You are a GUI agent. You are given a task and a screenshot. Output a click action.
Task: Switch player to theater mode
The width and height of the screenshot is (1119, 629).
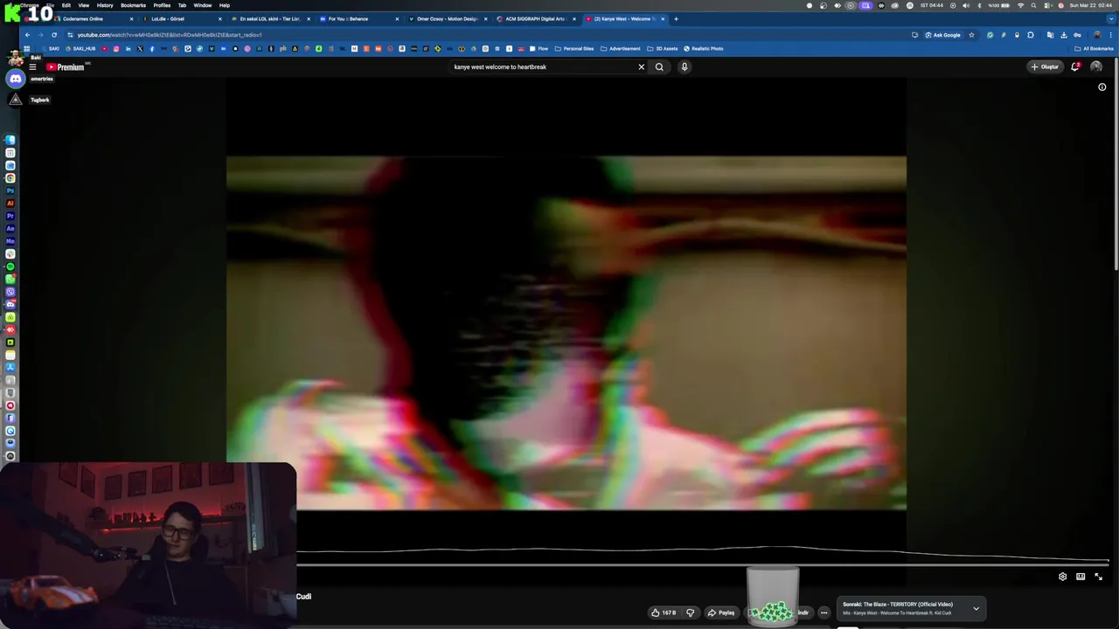1081,577
